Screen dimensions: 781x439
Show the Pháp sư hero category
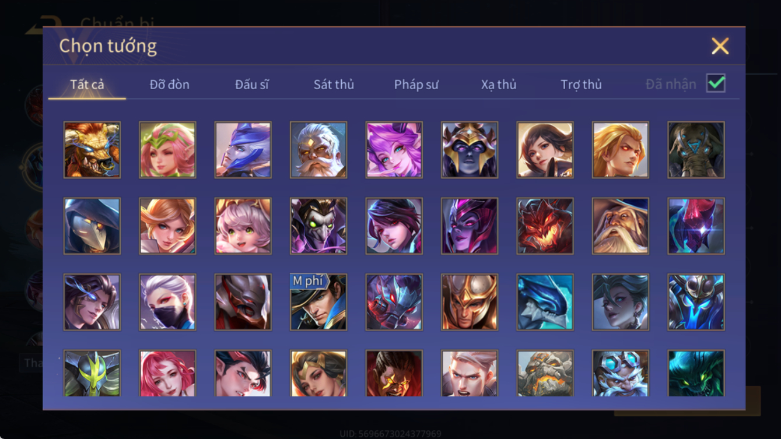click(x=416, y=85)
